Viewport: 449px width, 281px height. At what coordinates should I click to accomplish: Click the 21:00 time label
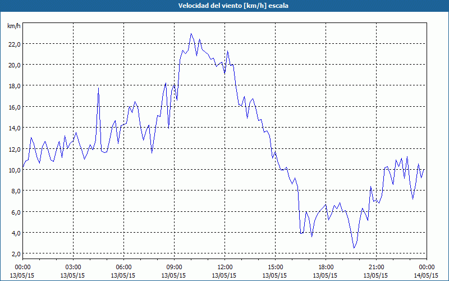click(x=376, y=268)
